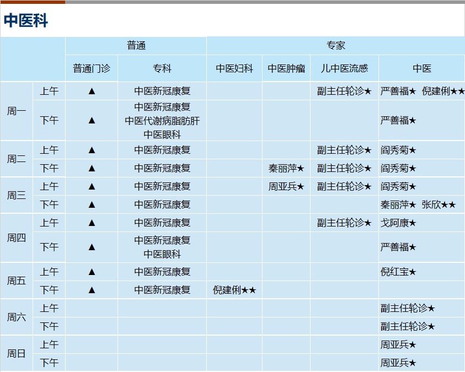
Task: Choose the ▲ for Wednesday afternoon 普通门诊
Action: pos(92,204)
